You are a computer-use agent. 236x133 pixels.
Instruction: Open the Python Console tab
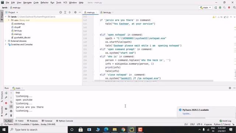65,121
